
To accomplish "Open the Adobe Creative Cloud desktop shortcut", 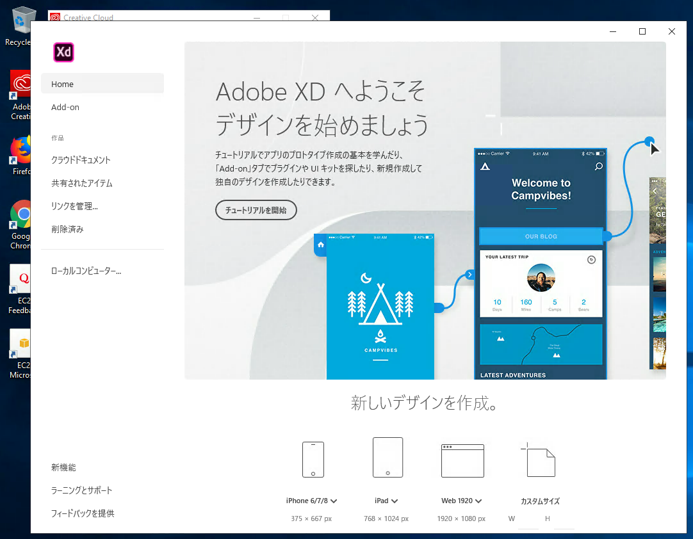I will 20,95.
